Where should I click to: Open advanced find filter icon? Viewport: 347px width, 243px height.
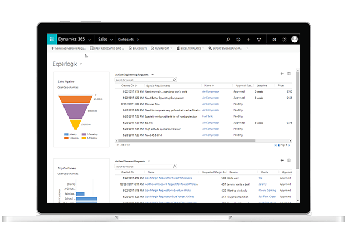[x=258, y=40]
